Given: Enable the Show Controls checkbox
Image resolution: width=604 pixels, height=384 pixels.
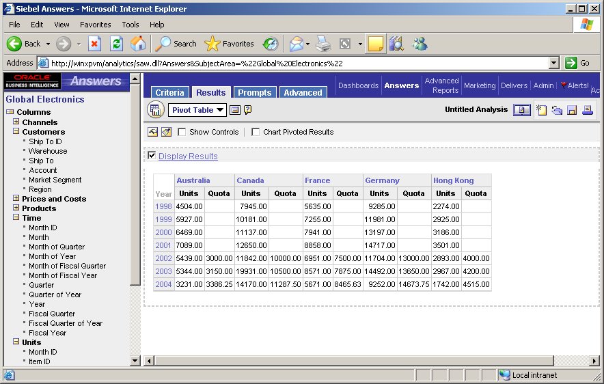Looking at the screenshot, I should 182,132.
